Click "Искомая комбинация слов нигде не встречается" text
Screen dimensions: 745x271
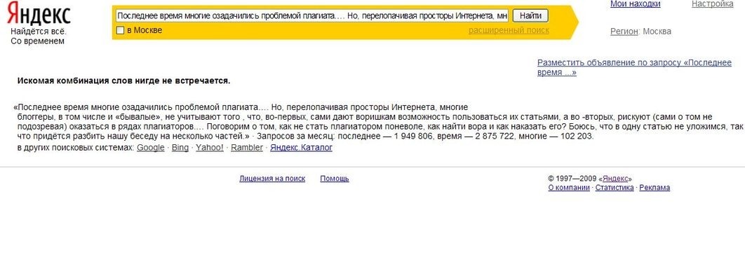(x=123, y=81)
